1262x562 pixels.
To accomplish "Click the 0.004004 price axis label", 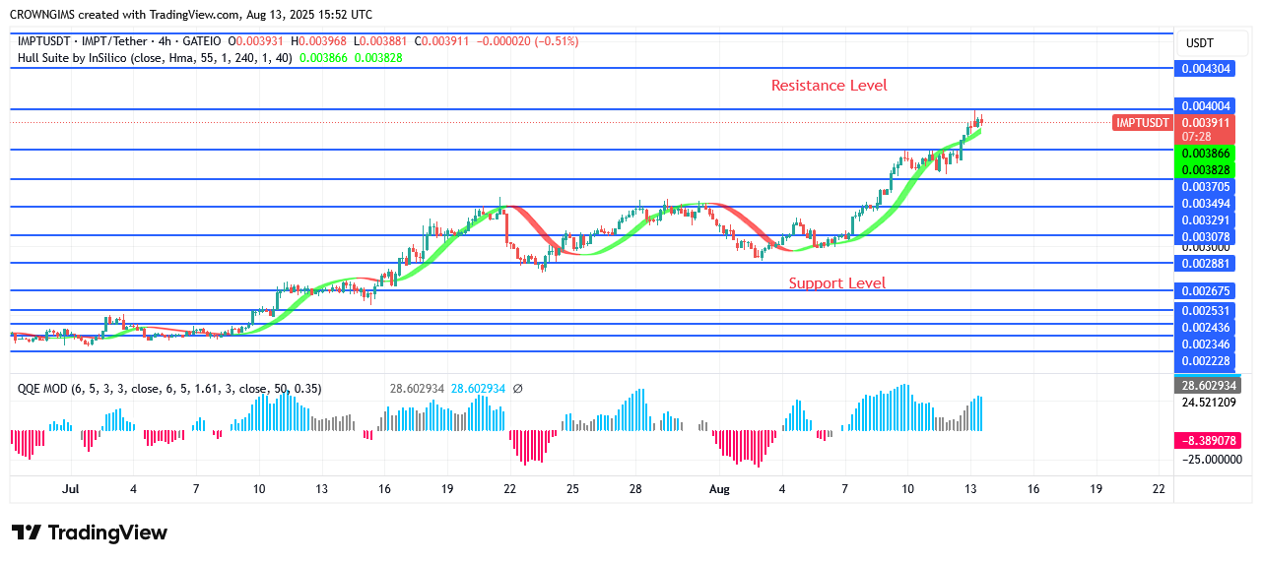I will pyautogui.click(x=1207, y=105).
